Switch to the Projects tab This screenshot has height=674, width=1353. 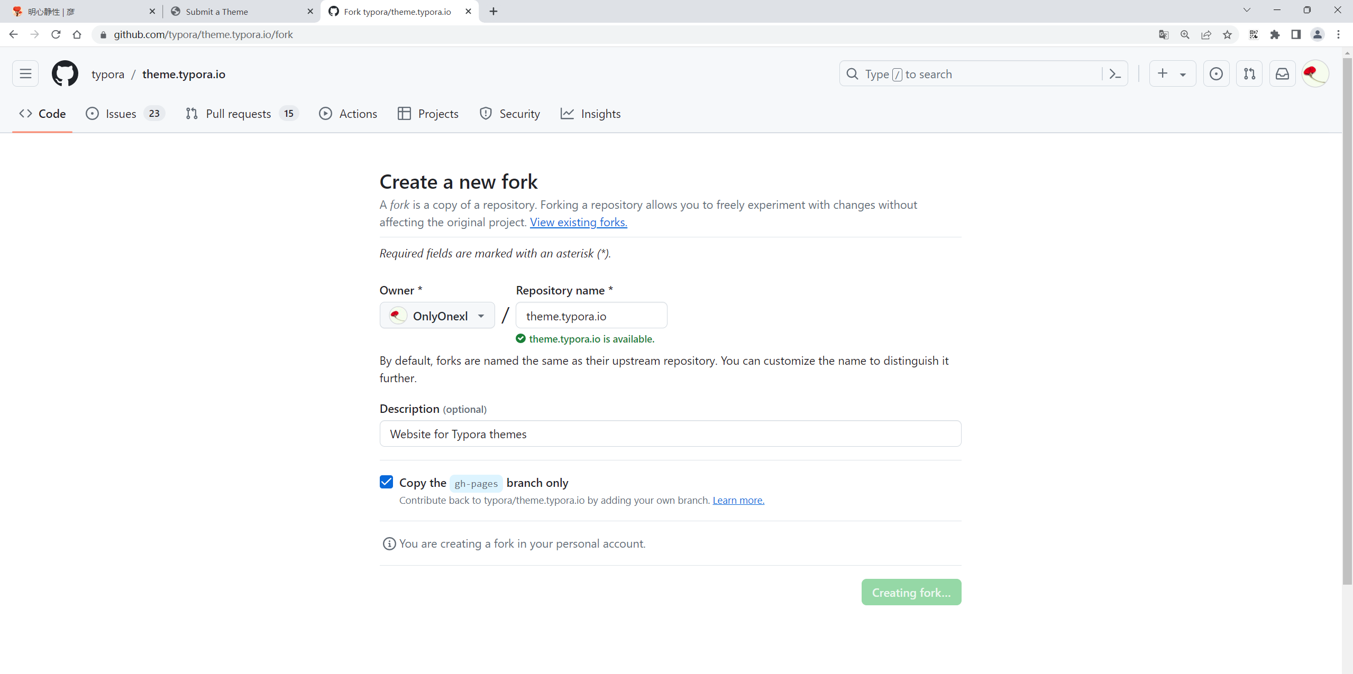tap(428, 114)
